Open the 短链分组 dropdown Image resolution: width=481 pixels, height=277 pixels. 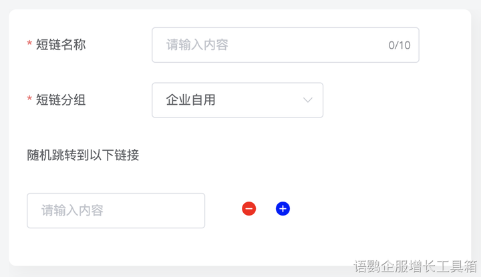point(237,100)
